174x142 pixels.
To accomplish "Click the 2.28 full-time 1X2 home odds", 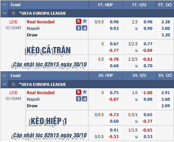I will click(x=165, y=22).
